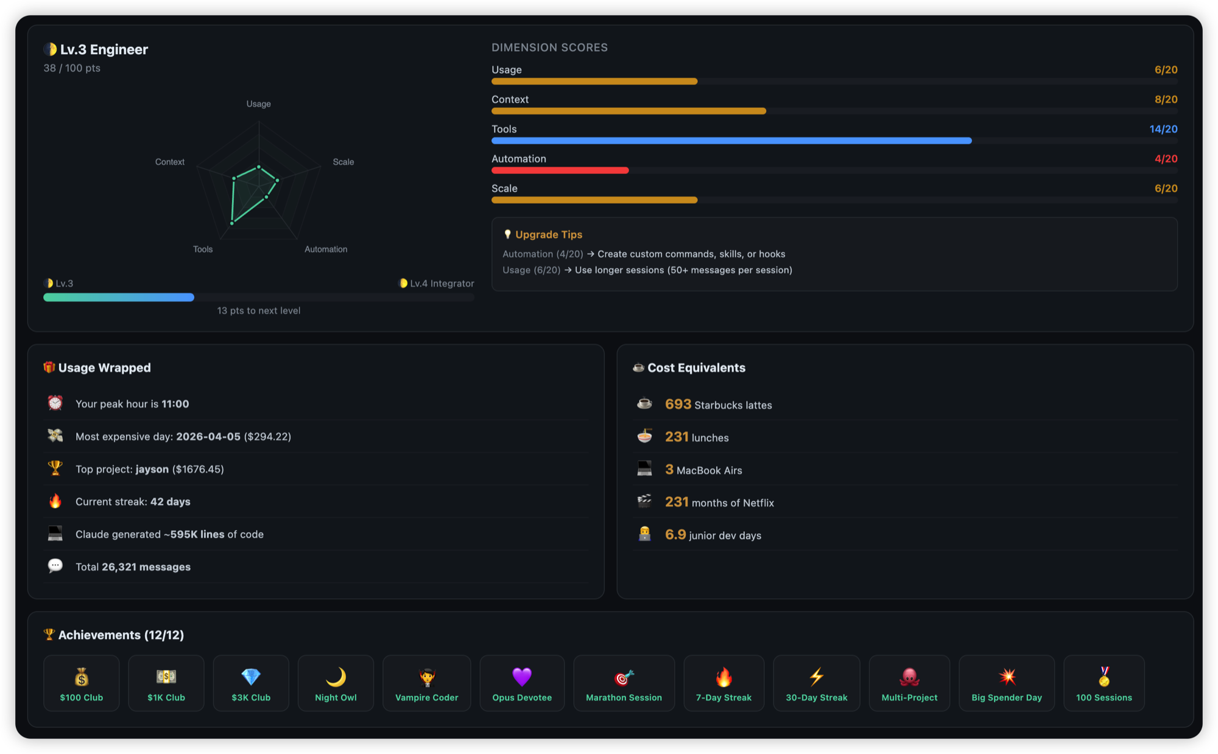Click the 100 Sessions medal icon

(1104, 677)
